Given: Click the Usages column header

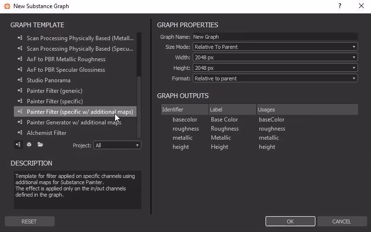Looking at the screenshot, I should point(307,110).
